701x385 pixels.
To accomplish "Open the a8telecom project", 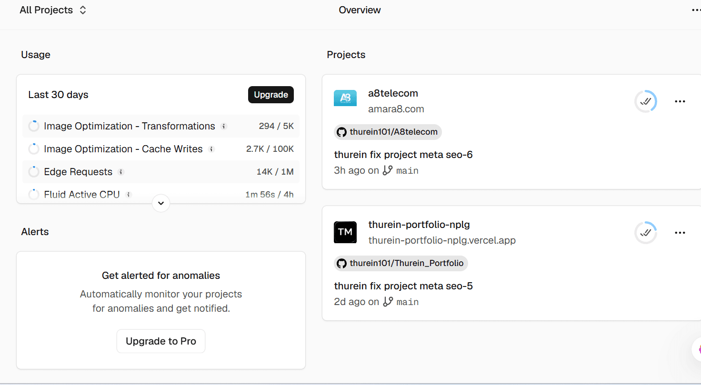I will pos(393,93).
